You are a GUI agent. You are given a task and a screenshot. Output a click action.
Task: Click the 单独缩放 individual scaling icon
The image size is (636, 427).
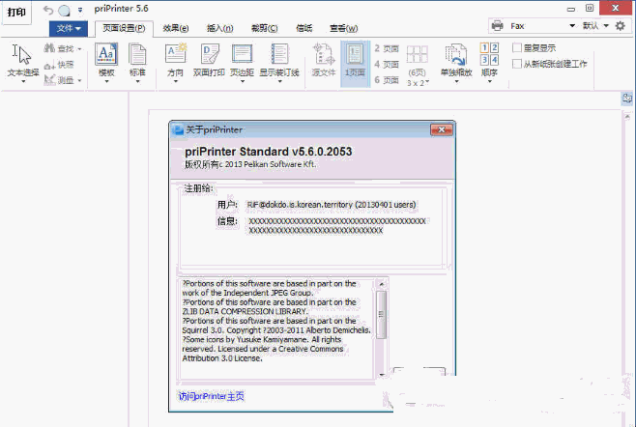pyautogui.click(x=456, y=55)
